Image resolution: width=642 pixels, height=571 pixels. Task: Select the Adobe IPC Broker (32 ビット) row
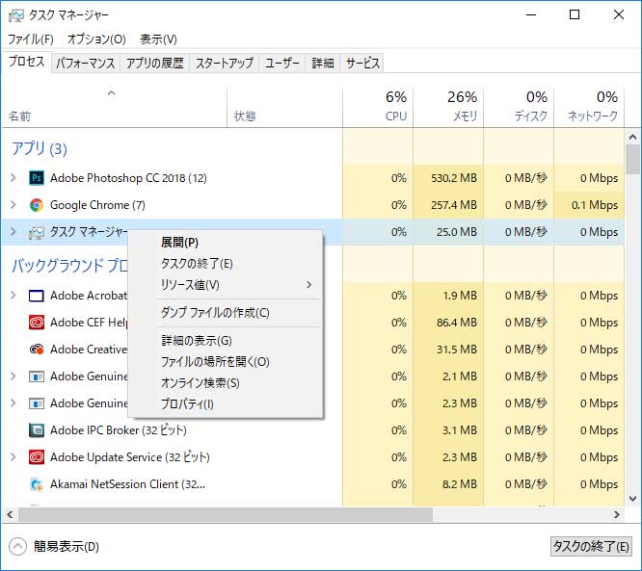[313, 430]
